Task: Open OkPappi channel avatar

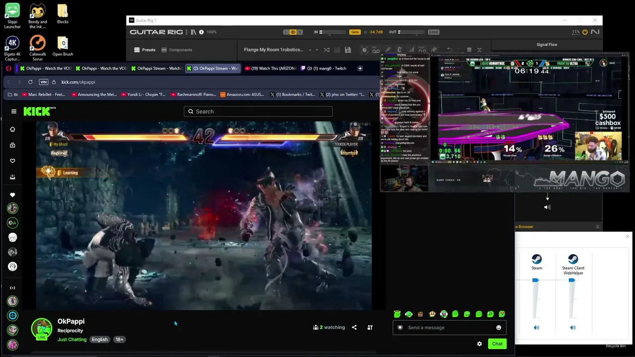Action: (42, 329)
